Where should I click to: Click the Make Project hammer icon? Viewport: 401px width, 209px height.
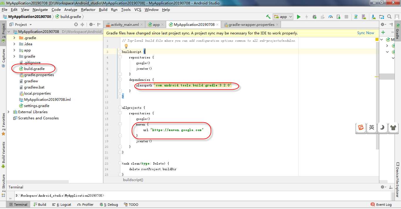[x=268, y=17]
